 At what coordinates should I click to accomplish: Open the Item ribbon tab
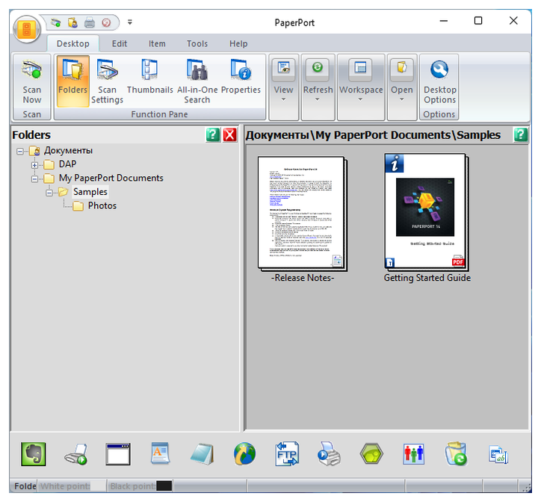click(157, 44)
